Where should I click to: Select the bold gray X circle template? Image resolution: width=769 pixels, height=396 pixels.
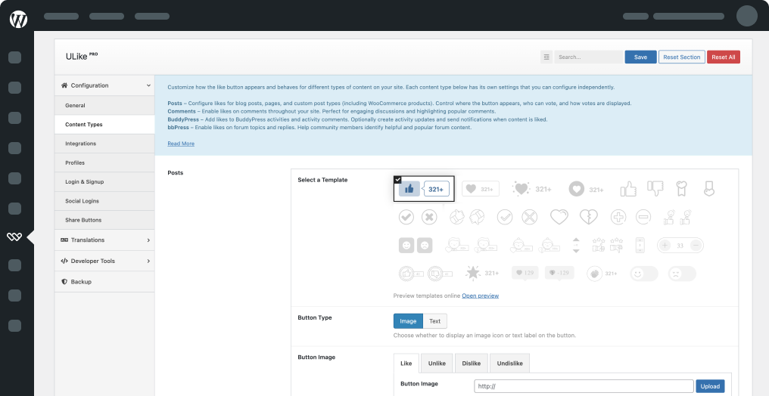click(x=429, y=217)
